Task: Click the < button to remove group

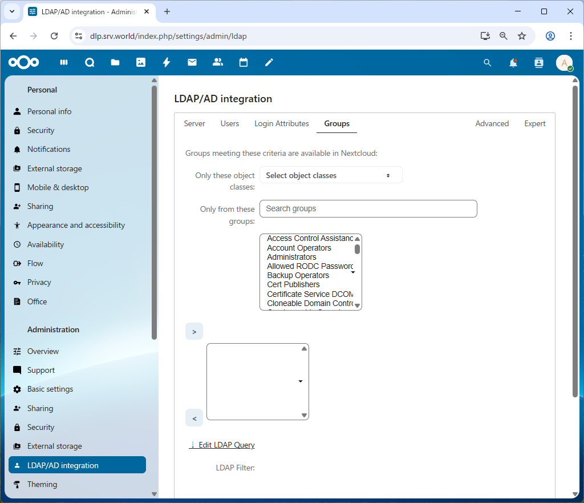Action: pos(194,419)
